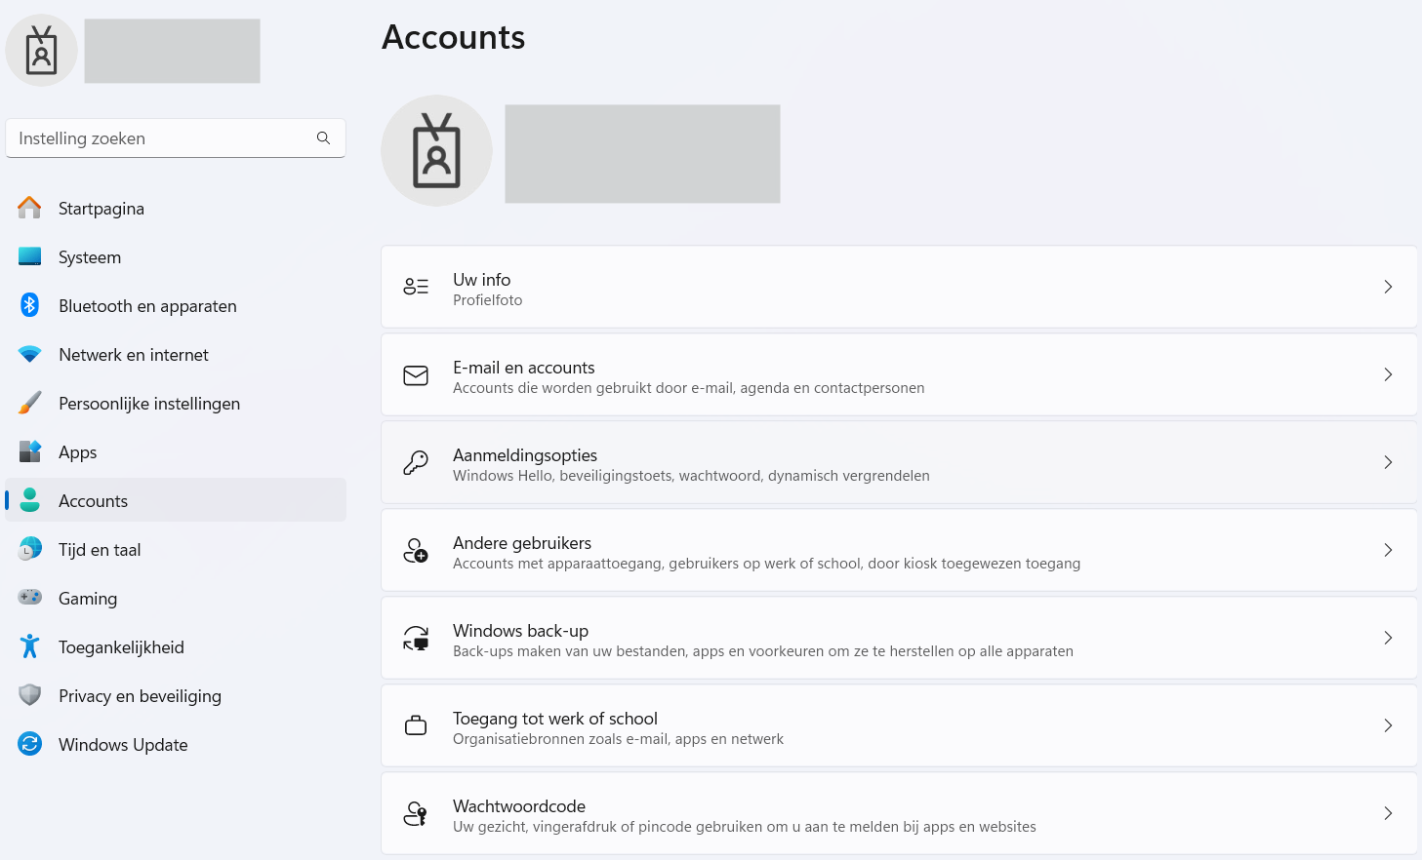Viewport: 1422px width, 860px height.
Task: Go to Startpagina in sidebar
Action: [102, 209]
